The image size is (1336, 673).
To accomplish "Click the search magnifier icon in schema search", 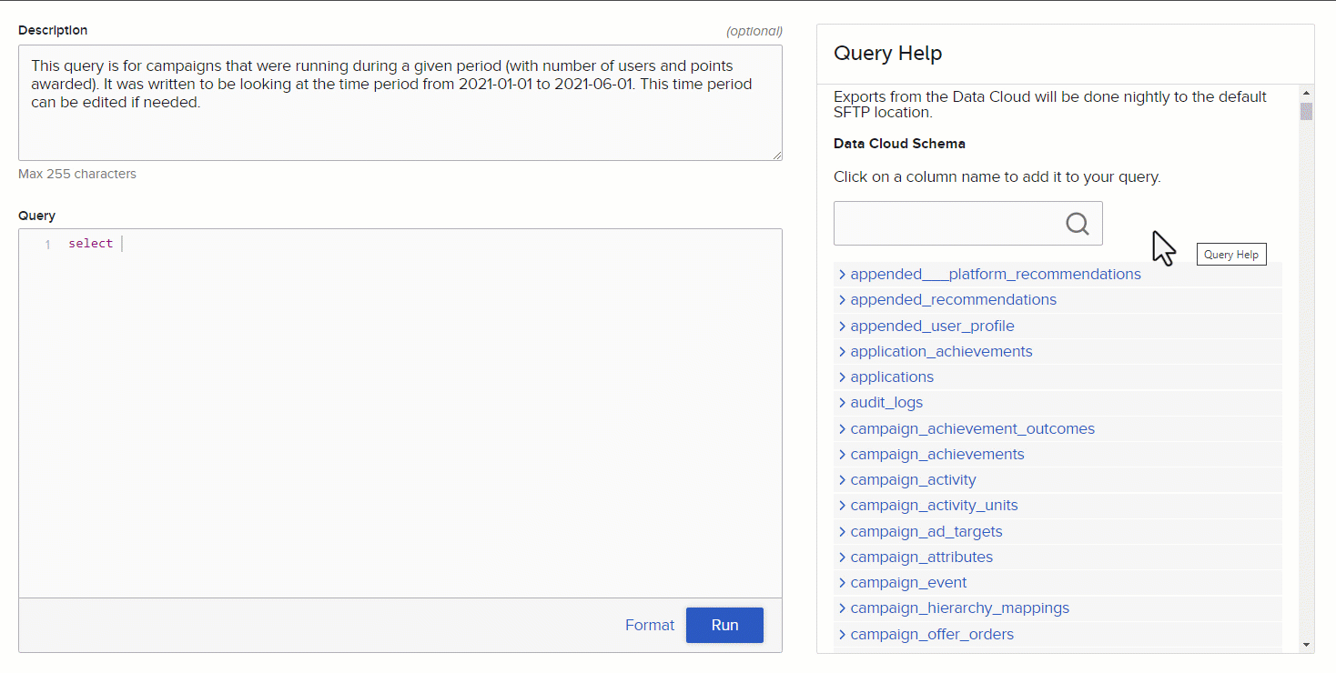I will tap(1078, 224).
